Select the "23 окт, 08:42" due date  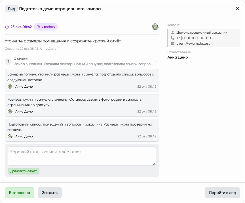click(x=21, y=27)
